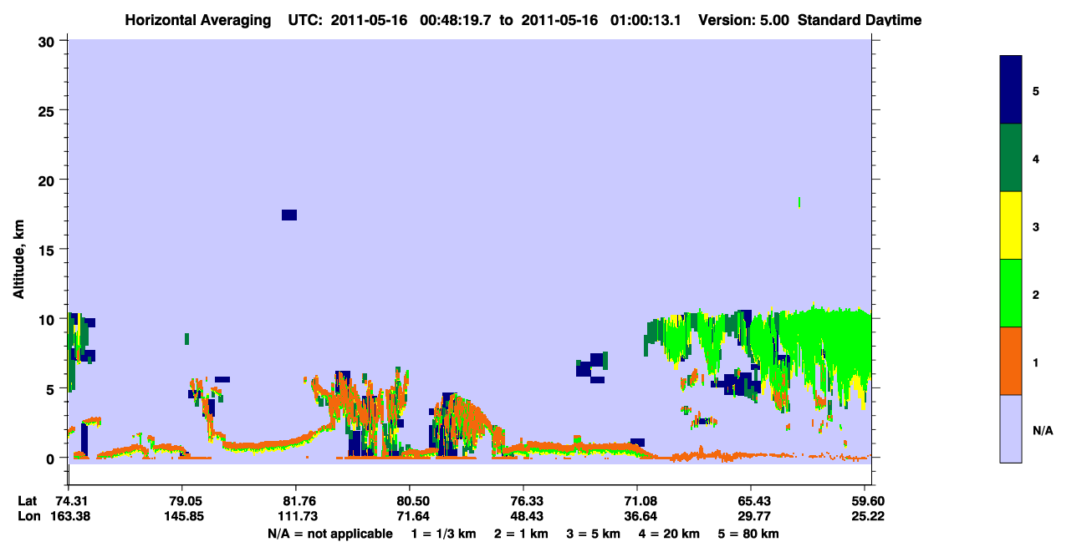Screen dimensions: 1087x557
Task: Click the end time '01:00:13.1'
Action: [646, 20]
